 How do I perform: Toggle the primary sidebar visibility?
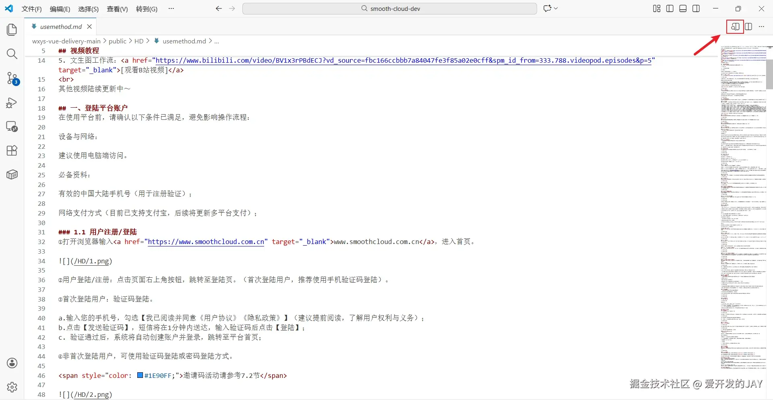point(670,8)
